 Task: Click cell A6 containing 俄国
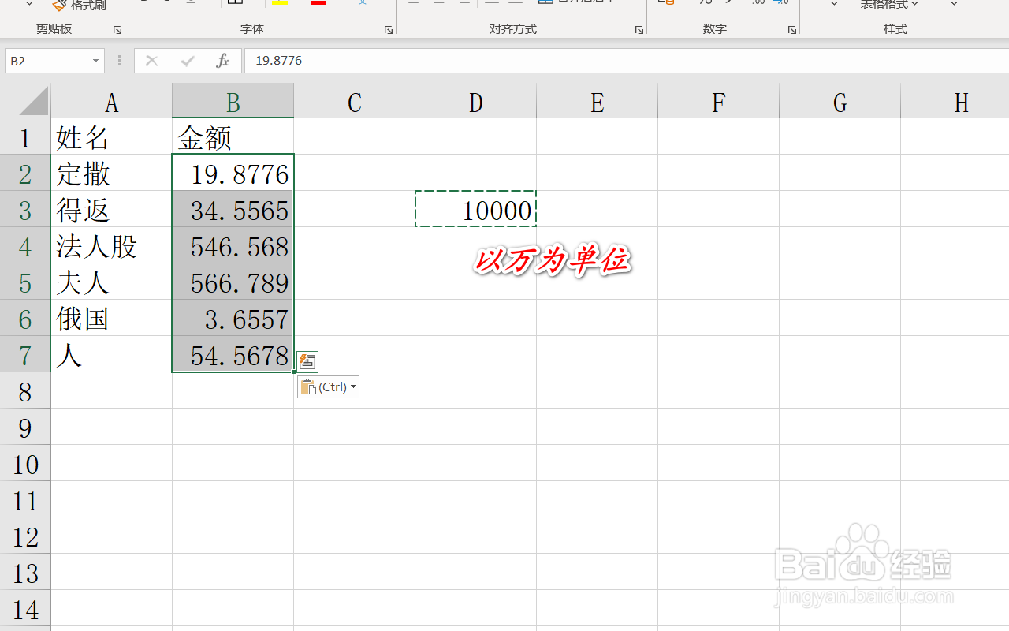point(112,319)
